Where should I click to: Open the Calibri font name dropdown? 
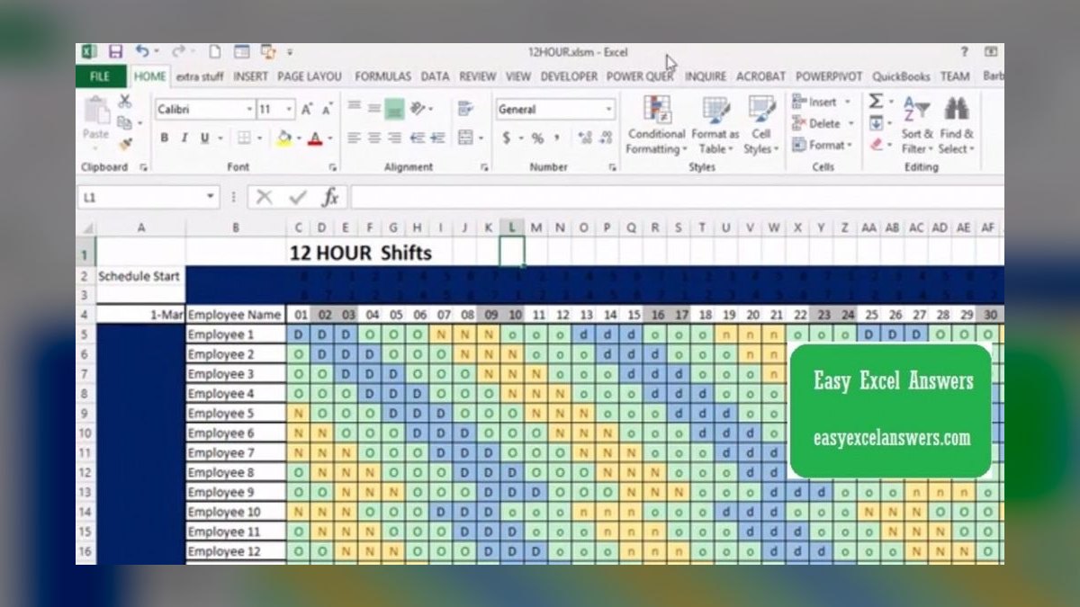coord(250,109)
